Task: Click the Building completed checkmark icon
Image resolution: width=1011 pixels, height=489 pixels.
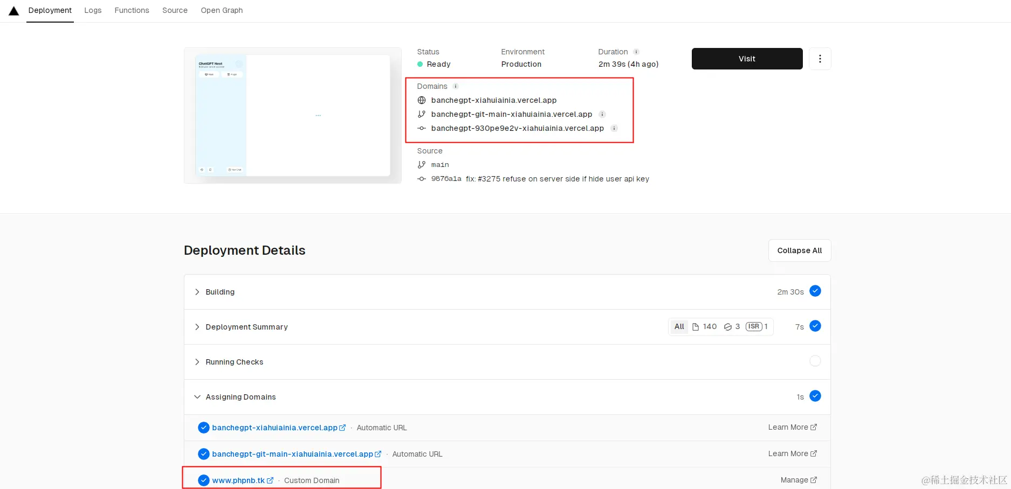Action: pyautogui.click(x=815, y=291)
